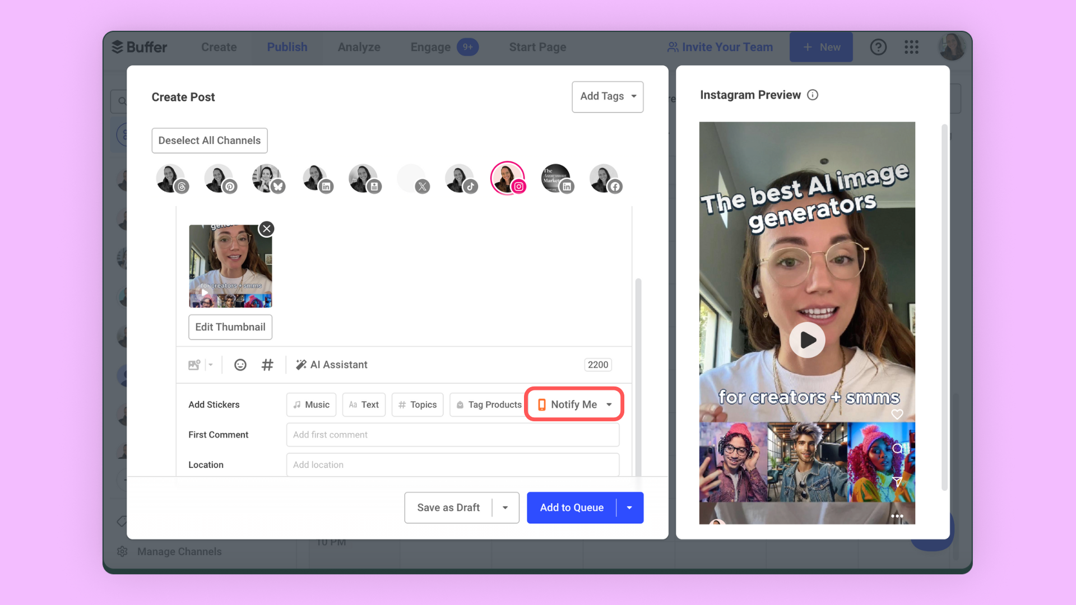
Task: Expand the Add to Queue dropdown arrow
Action: [x=629, y=508]
